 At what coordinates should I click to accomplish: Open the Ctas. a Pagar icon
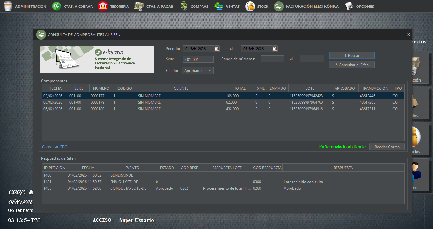pos(139,6)
